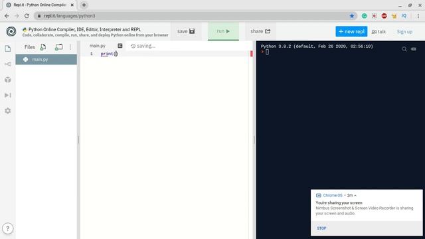Image resolution: width=425 pixels, height=239 pixels.
Task: Click the Python Online Compiler title text
Action: pyautogui.click(x=84, y=29)
